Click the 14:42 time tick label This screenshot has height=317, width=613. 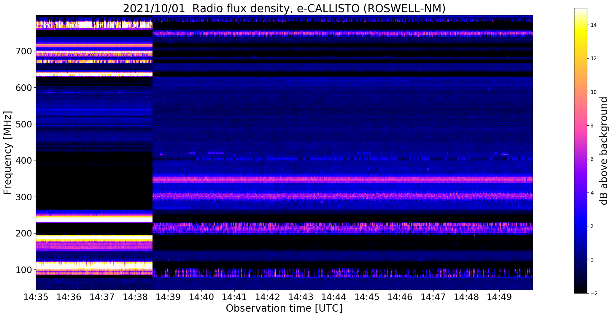click(268, 297)
